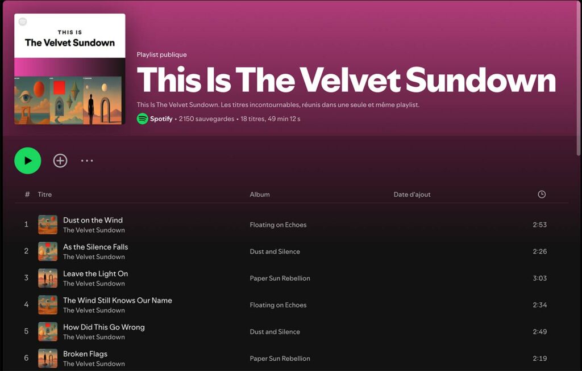Select The Wind Still Knows Our Name
582x371 pixels.
[x=117, y=300]
